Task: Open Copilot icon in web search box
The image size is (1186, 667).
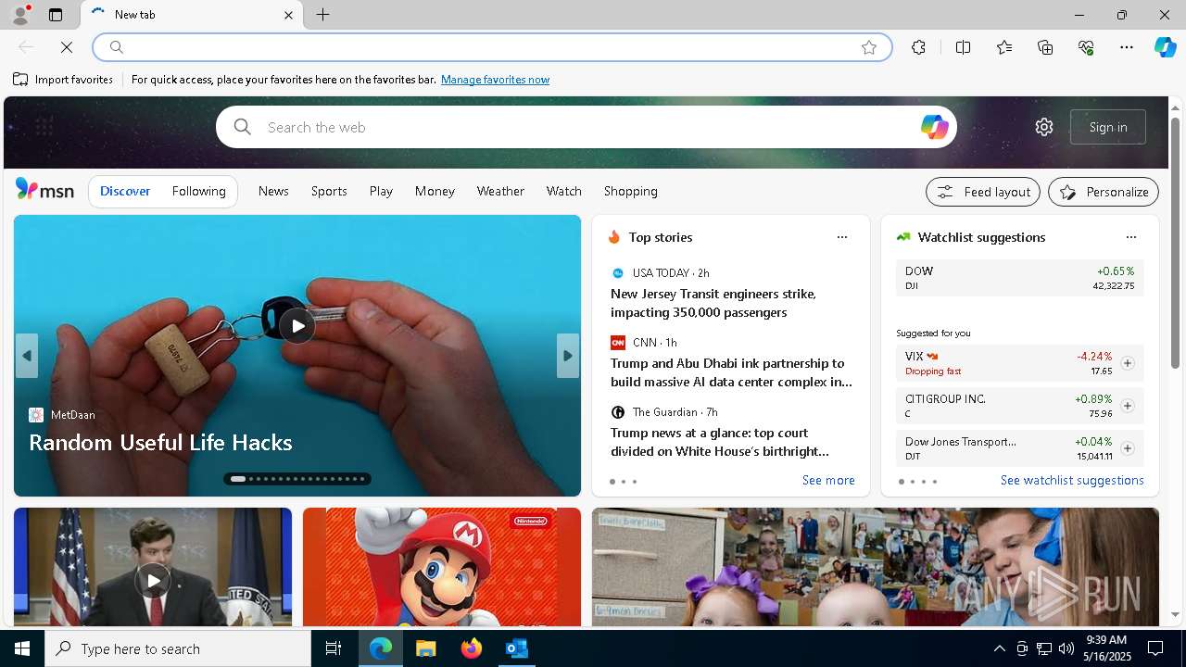Action: [934, 127]
